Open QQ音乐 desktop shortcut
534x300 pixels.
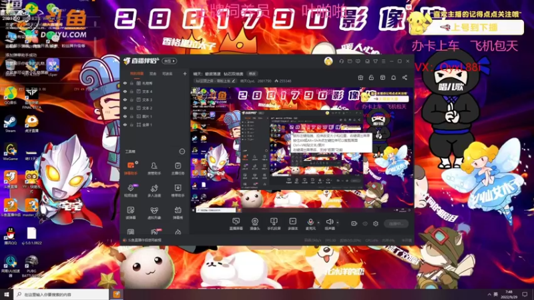pyautogui.click(x=10, y=96)
